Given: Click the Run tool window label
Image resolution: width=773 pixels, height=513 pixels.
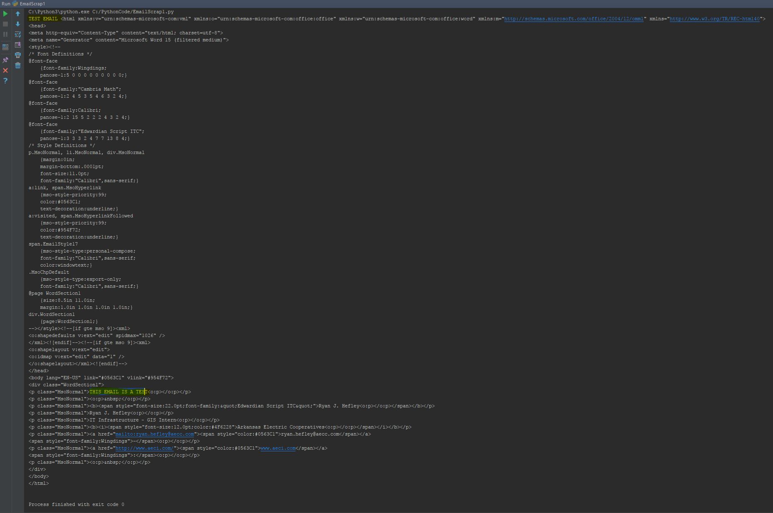Looking at the screenshot, I should pyautogui.click(x=6, y=4).
